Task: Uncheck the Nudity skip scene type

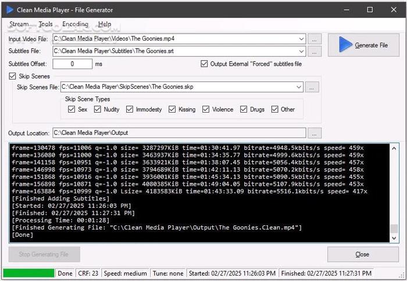Action: click(98, 109)
